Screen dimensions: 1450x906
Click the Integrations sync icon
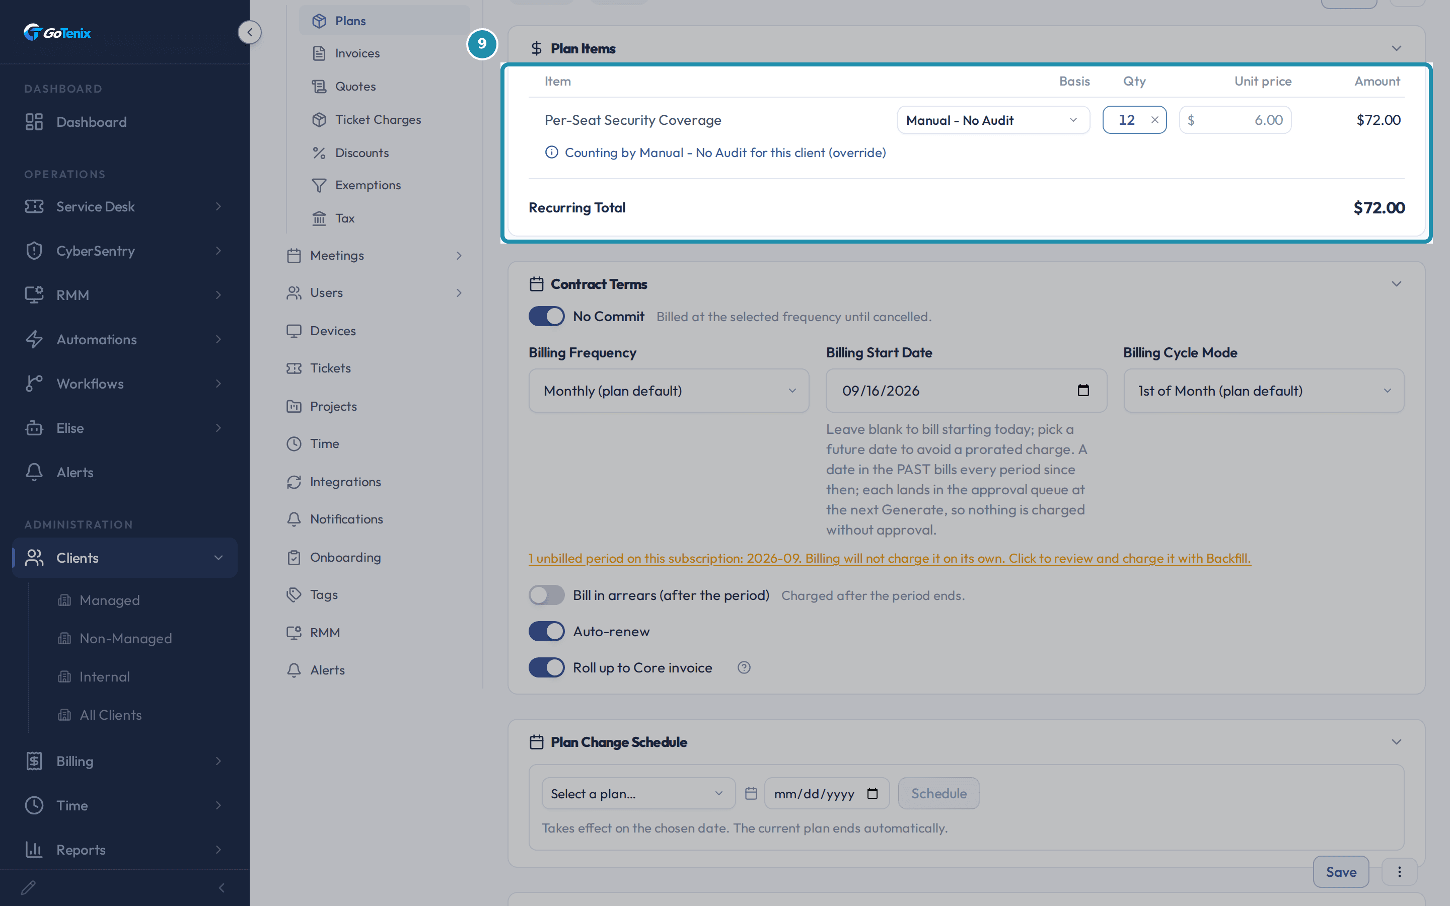click(294, 482)
